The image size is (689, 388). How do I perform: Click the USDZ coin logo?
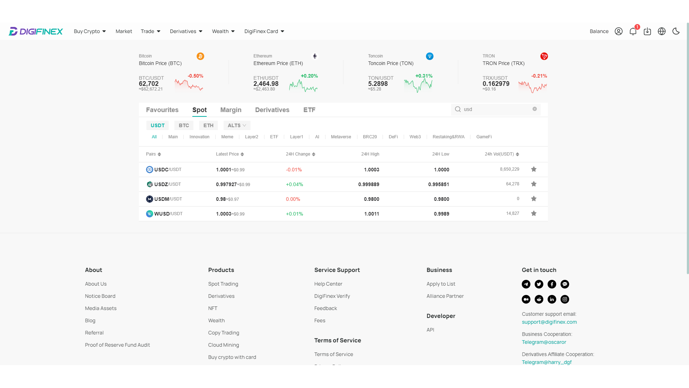tap(150, 184)
